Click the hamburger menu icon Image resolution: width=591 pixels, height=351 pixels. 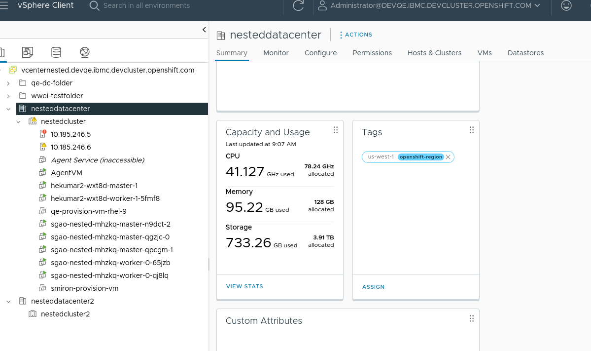point(4,5)
